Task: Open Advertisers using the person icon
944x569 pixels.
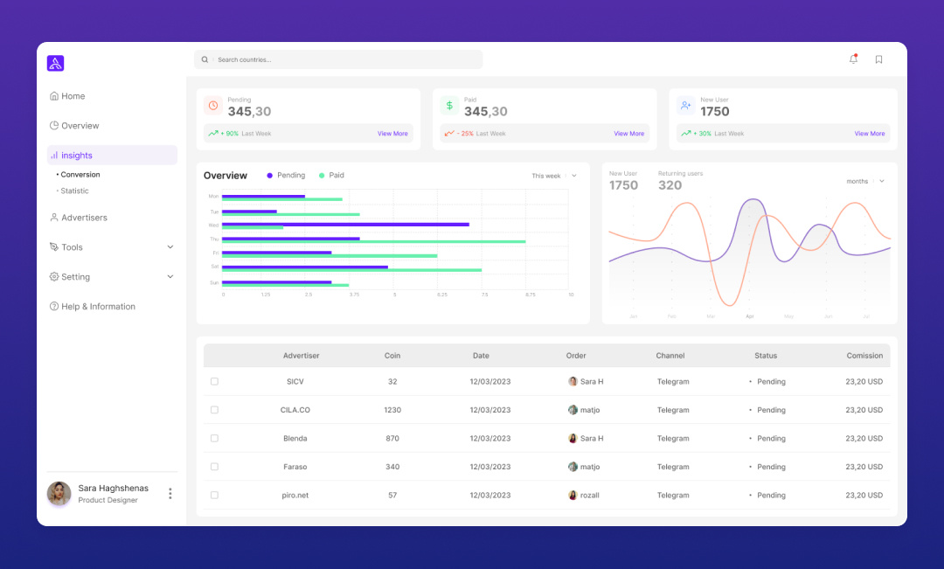Action: click(x=54, y=218)
